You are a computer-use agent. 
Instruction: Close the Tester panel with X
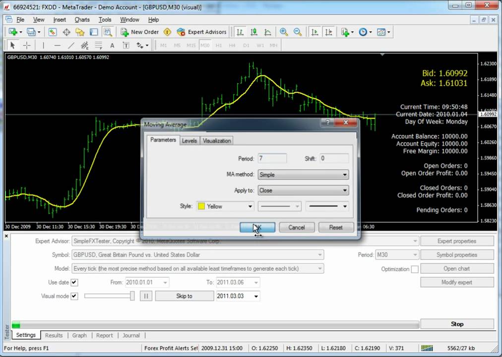click(6, 236)
